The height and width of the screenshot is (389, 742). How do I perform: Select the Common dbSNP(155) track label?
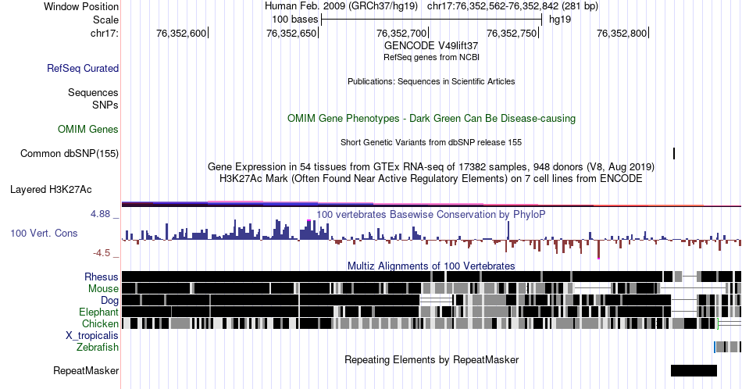point(70,153)
